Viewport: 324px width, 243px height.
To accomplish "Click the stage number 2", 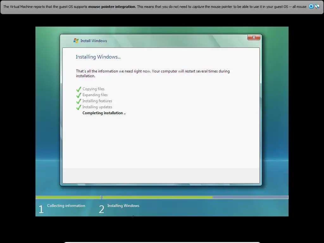I will 102,209.
